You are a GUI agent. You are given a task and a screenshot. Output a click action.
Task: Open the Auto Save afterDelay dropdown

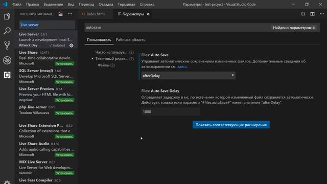tap(189, 76)
